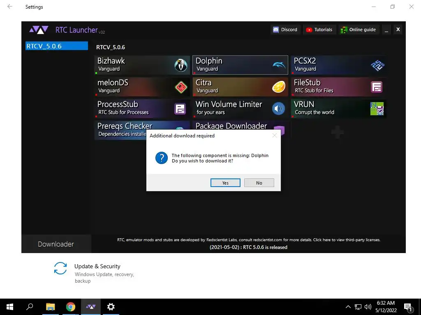Image resolution: width=421 pixels, height=315 pixels.
Task: Click the RTC Launcher triangle logo
Action: click(39, 30)
